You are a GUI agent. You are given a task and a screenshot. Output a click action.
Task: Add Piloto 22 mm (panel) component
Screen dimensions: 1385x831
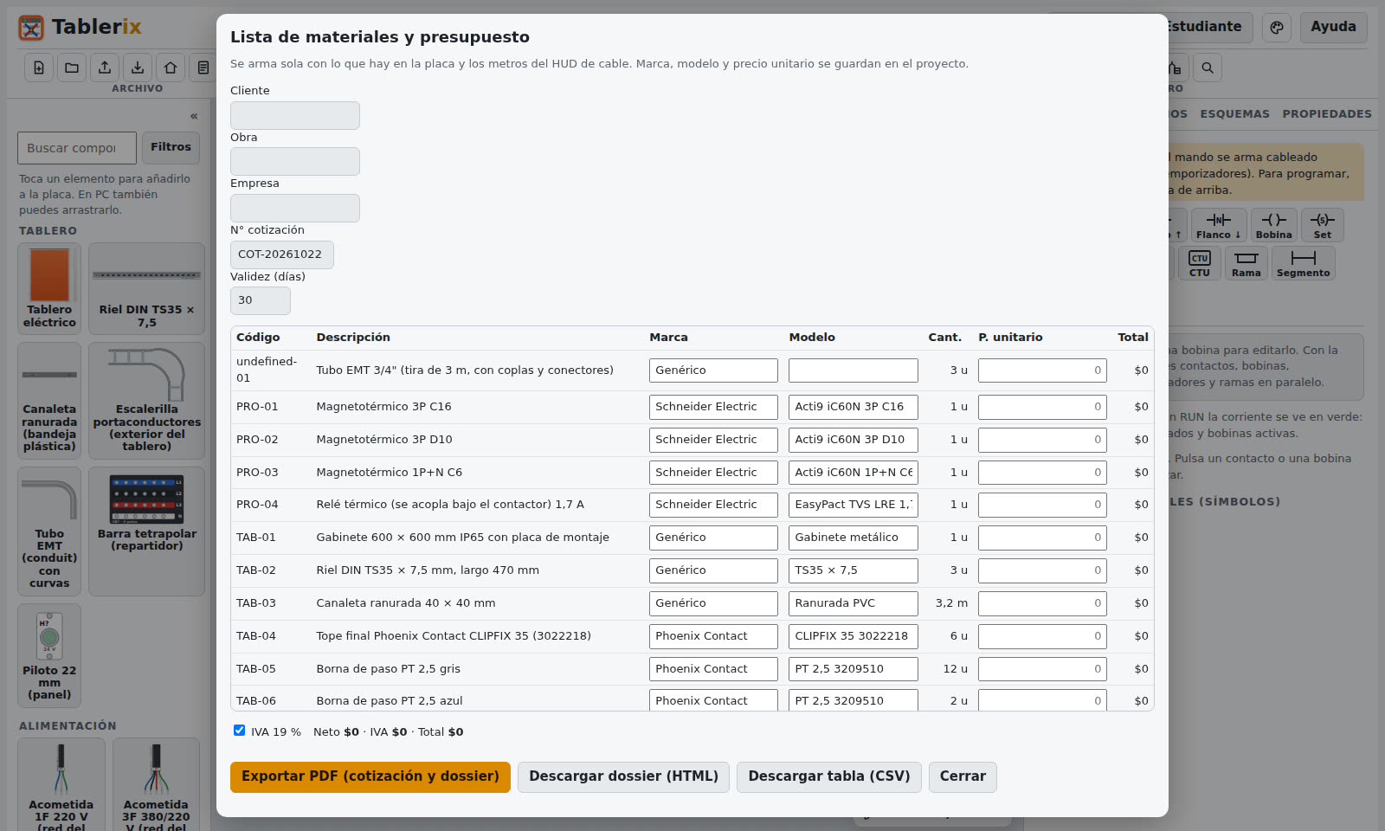pyautogui.click(x=49, y=655)
